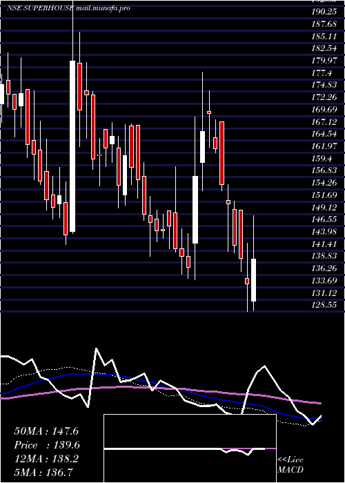The height and width of the screenshot is (483, 345).
Task: Click the 172.26 price axis label
Action: [x=326, y=97]
